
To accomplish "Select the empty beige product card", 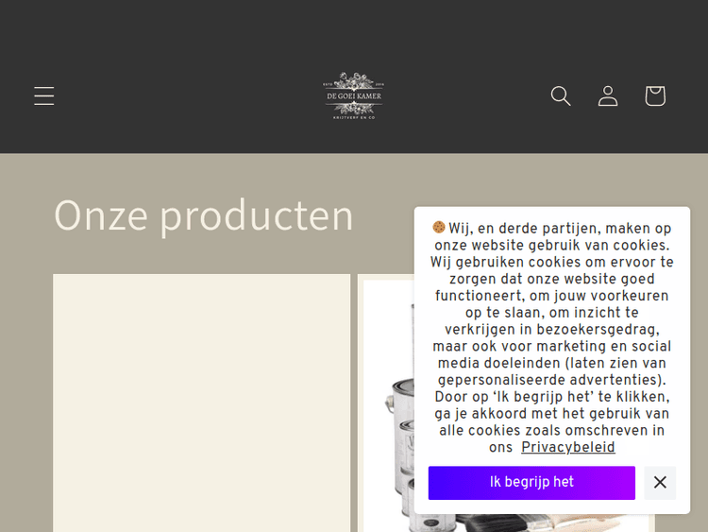I will tap(201, 403).
